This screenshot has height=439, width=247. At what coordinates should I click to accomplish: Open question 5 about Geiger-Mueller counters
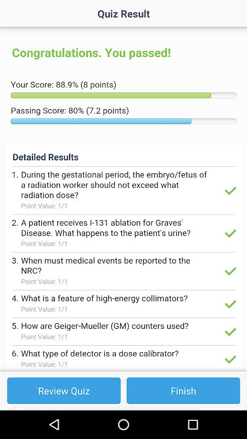[x=123, y=331]
